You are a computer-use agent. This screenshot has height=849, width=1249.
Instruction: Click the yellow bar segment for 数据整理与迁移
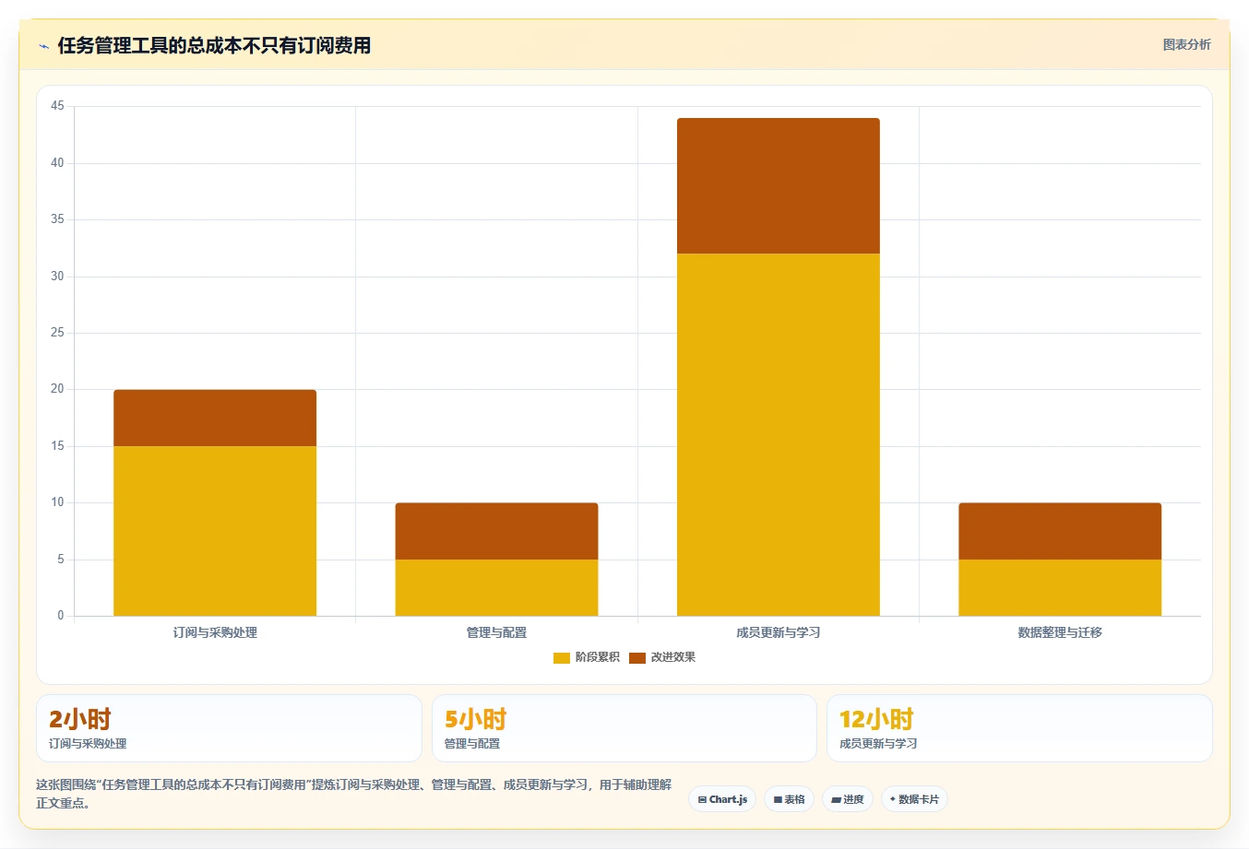pyautogui.click(x=1060, y=587)
